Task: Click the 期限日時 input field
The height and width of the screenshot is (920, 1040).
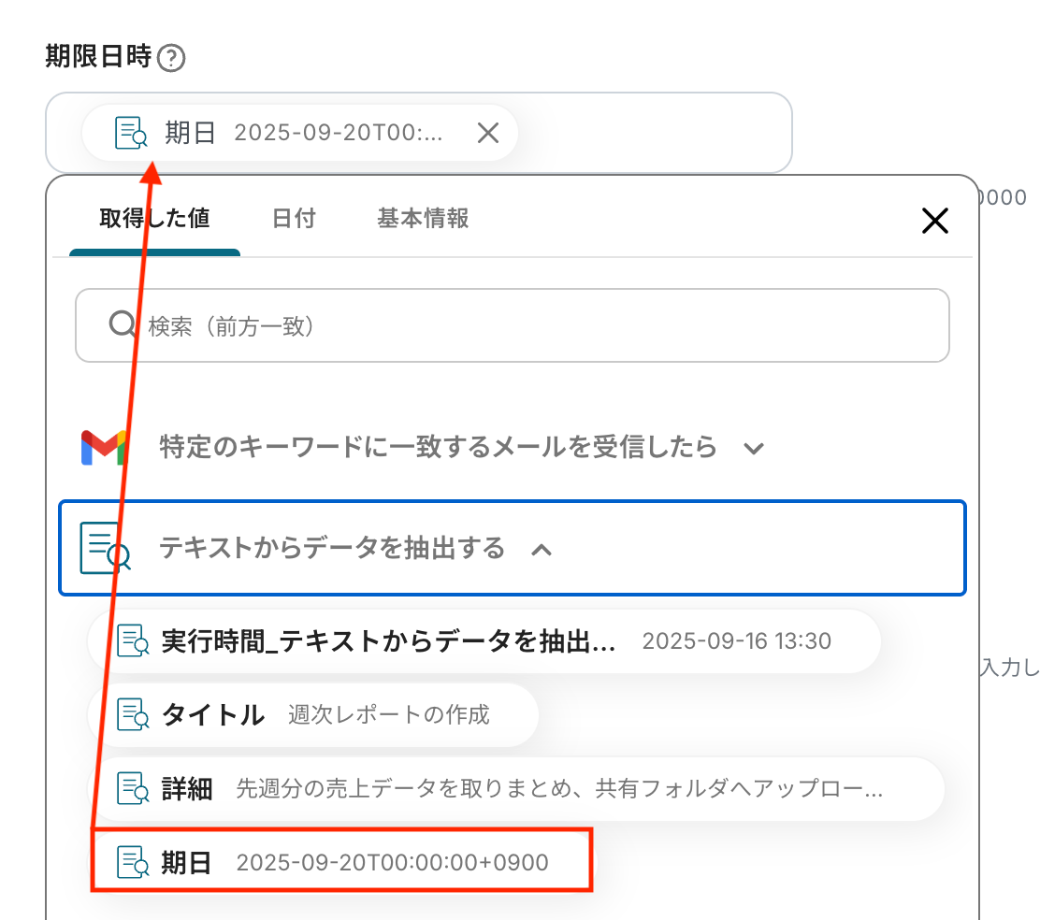Action: pyautogui.click(x=655, y=133)
